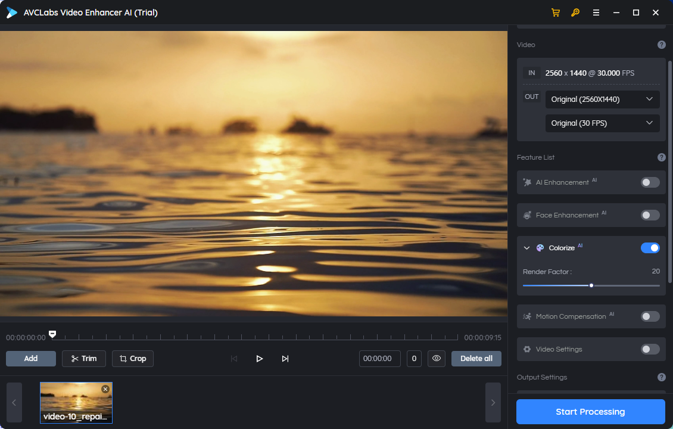Screen dimensions: 673x429
Task: Select the video-10_repai clip thumbnail
Action: tap(76, 402)
